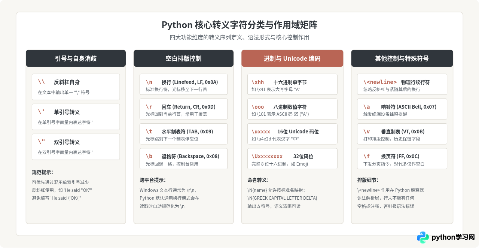Select the title '16位 Unicode 码位'
Viewport: 479px width, 248px height.
pos(298,131)
